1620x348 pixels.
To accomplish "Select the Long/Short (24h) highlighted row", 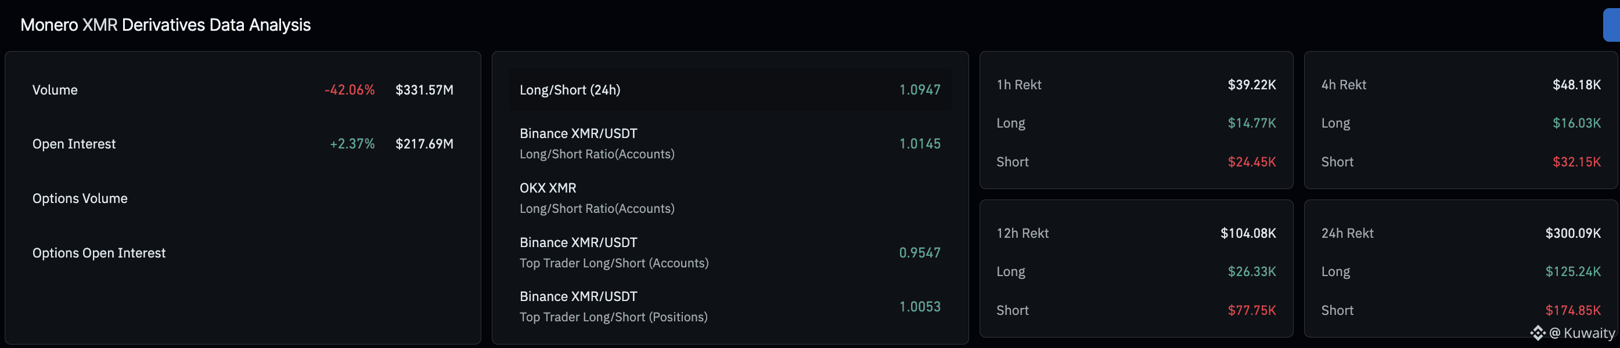I will (729, 90).
